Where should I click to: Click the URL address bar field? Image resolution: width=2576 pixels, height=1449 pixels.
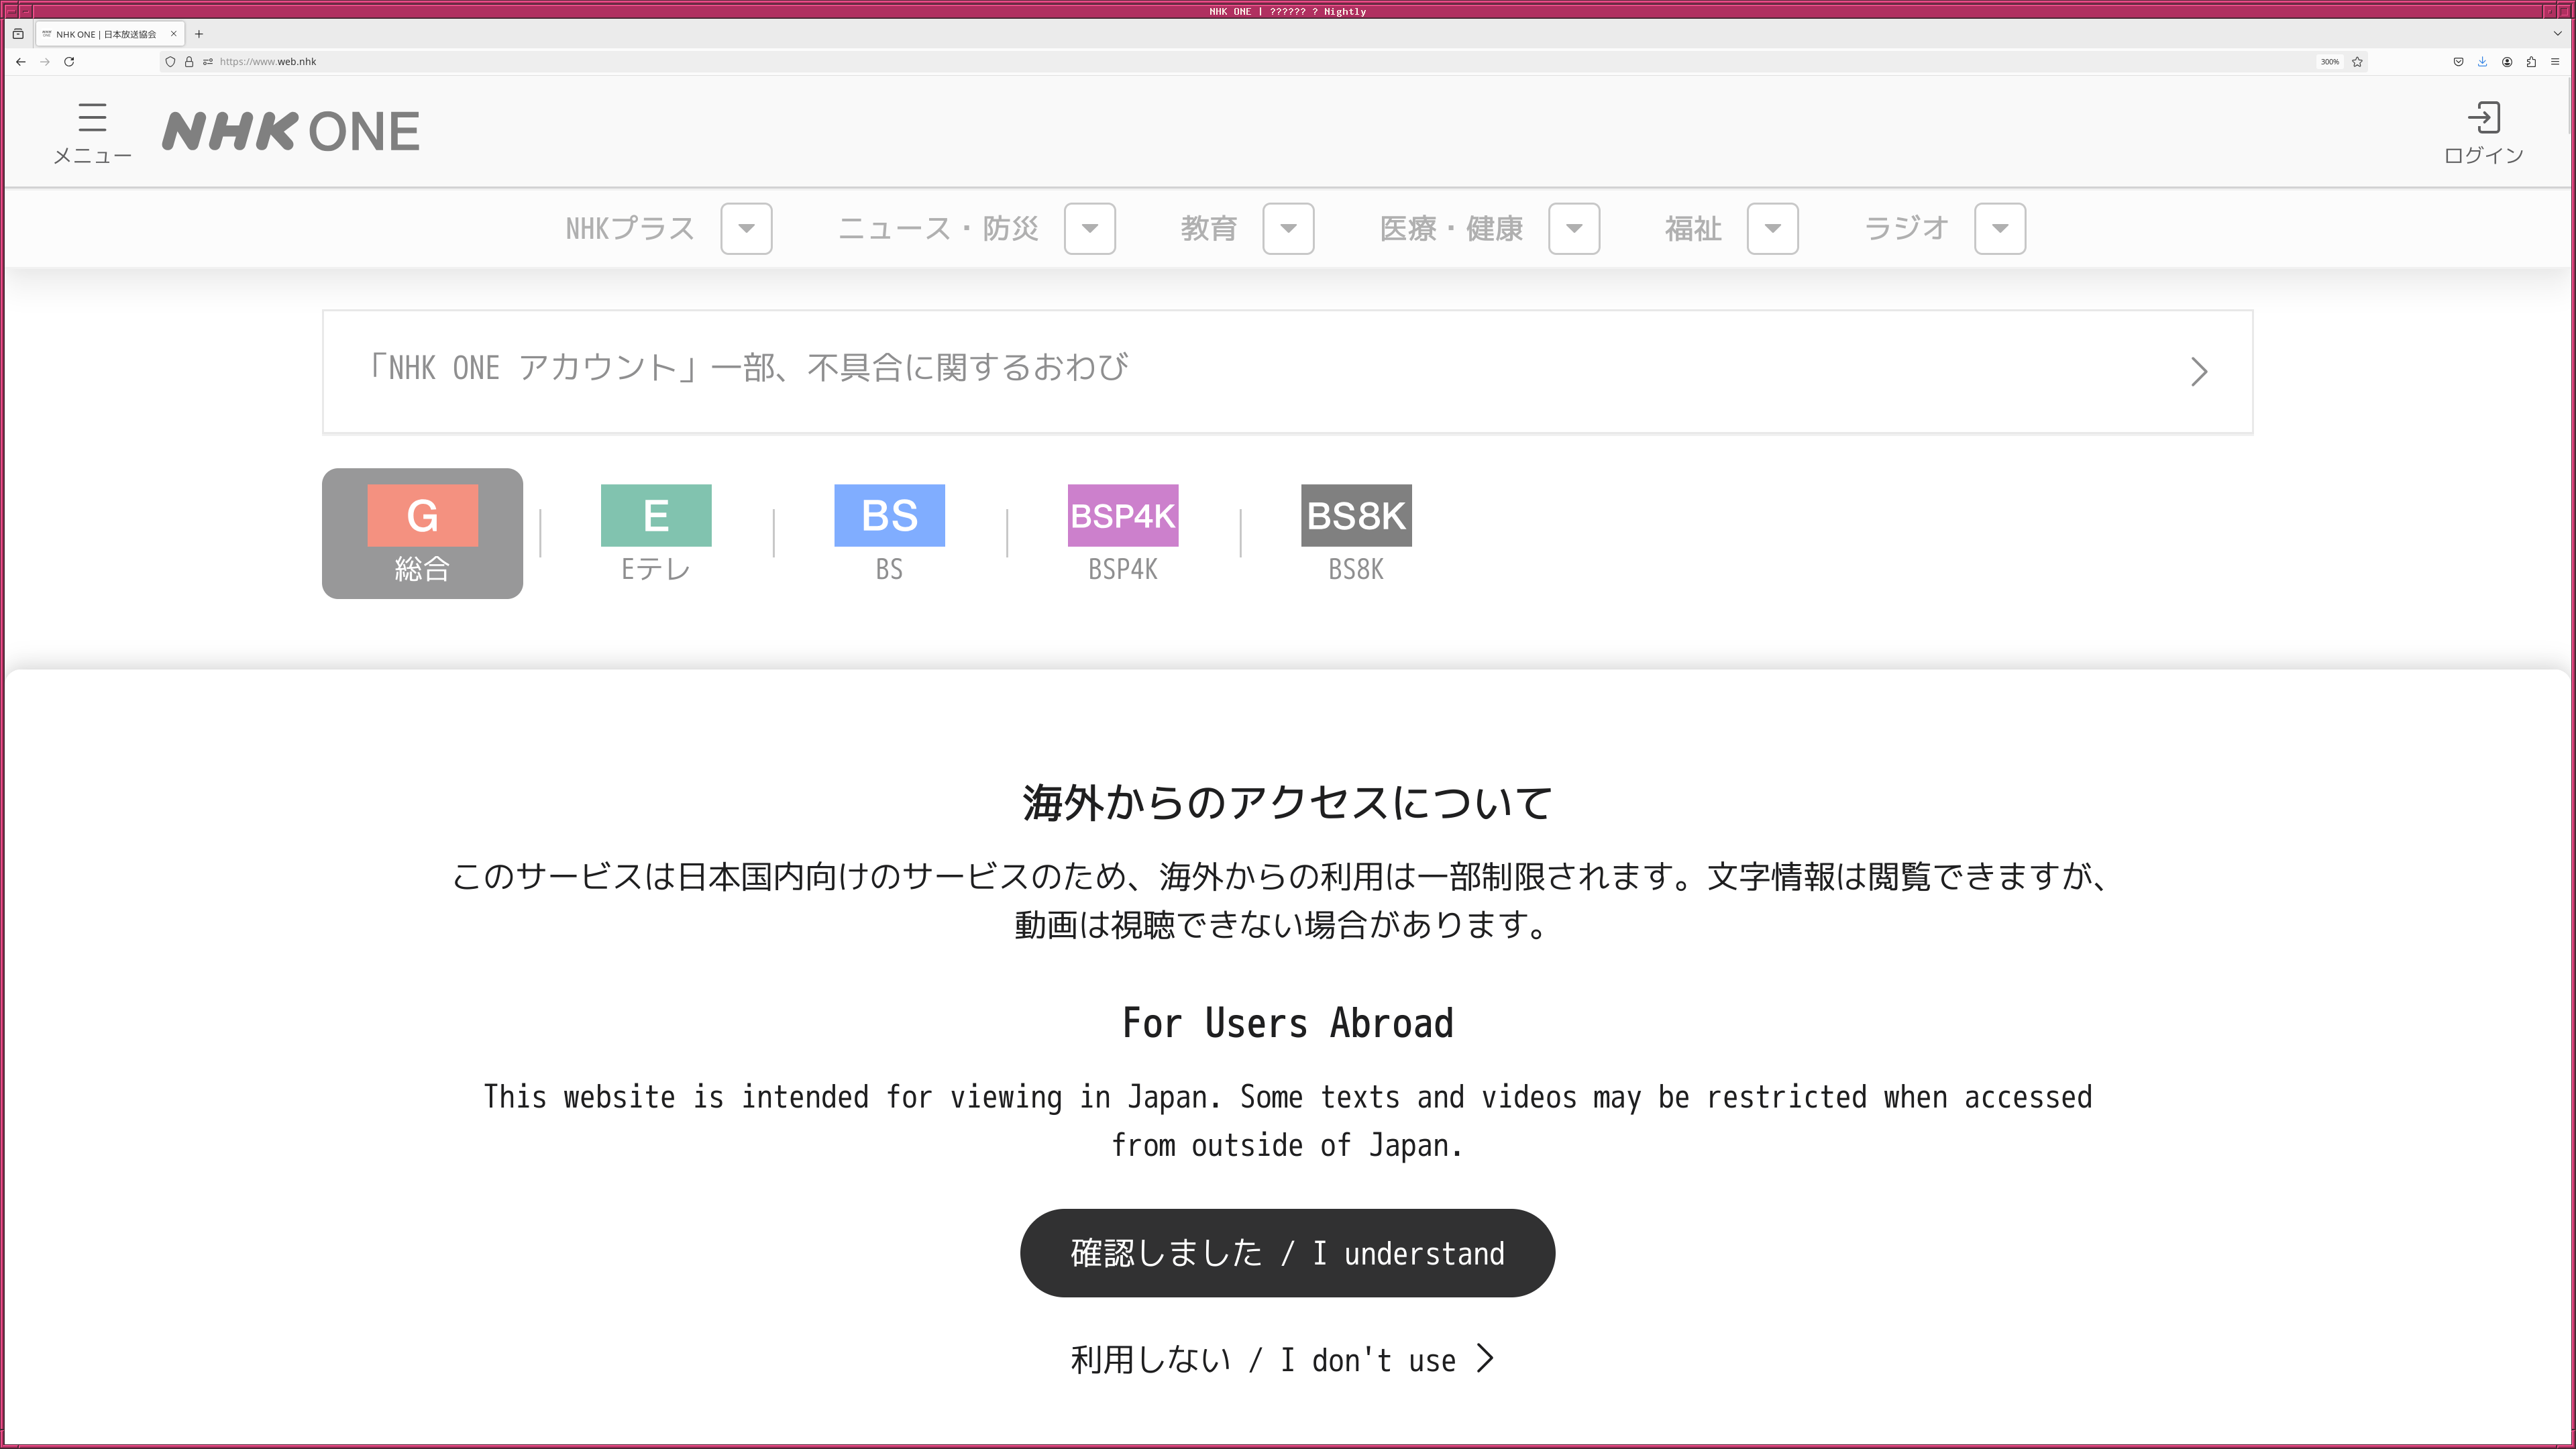[1200, 61]
